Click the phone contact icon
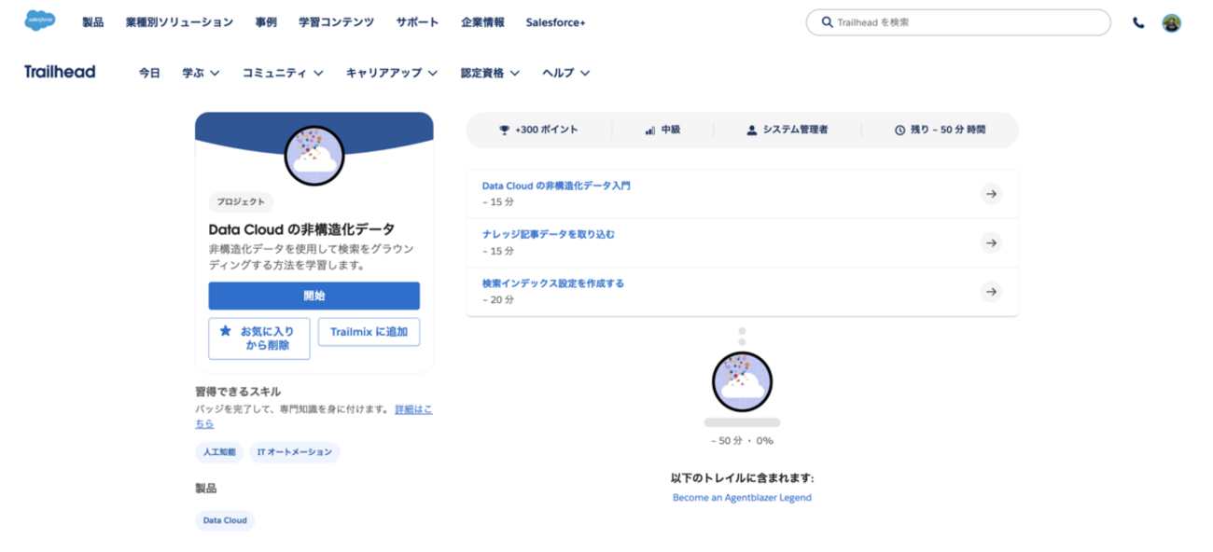Viewport: 1213px width, 552px height. coord(1138,22)
